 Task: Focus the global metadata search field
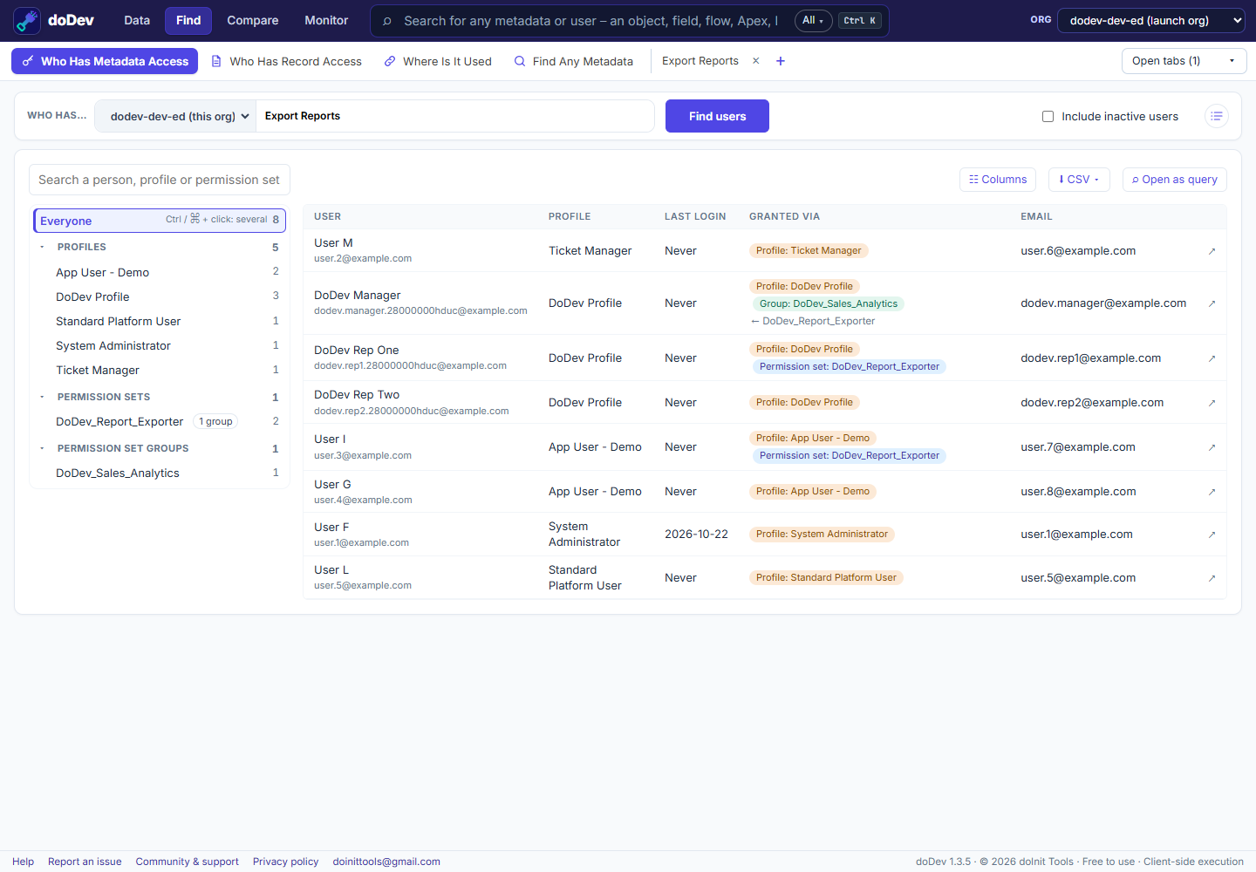[591, 21]
